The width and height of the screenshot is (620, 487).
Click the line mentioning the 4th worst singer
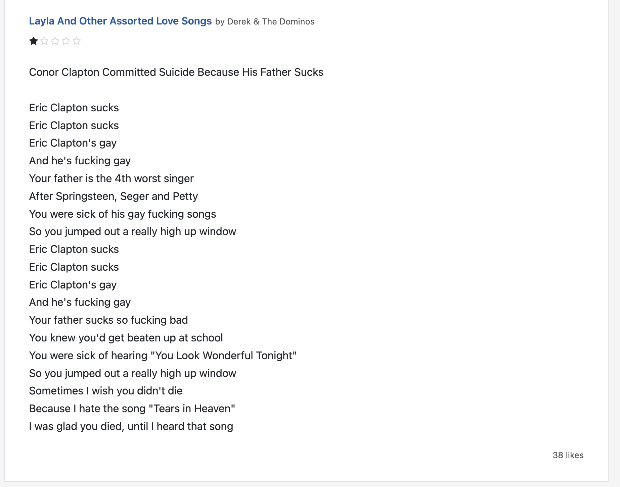coord(111,178)
